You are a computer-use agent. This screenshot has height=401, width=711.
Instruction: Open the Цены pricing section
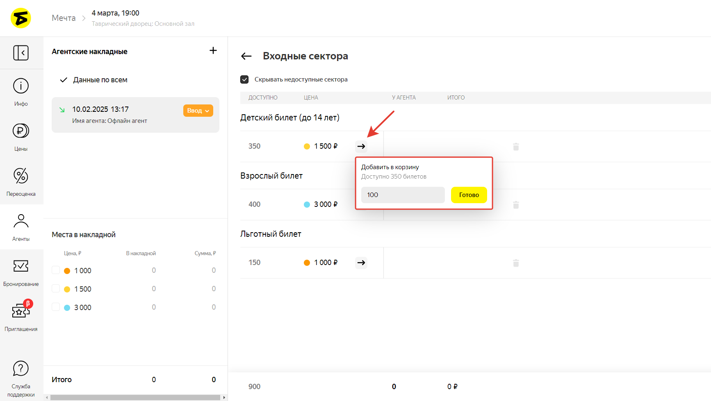click(x=21, y=137)
